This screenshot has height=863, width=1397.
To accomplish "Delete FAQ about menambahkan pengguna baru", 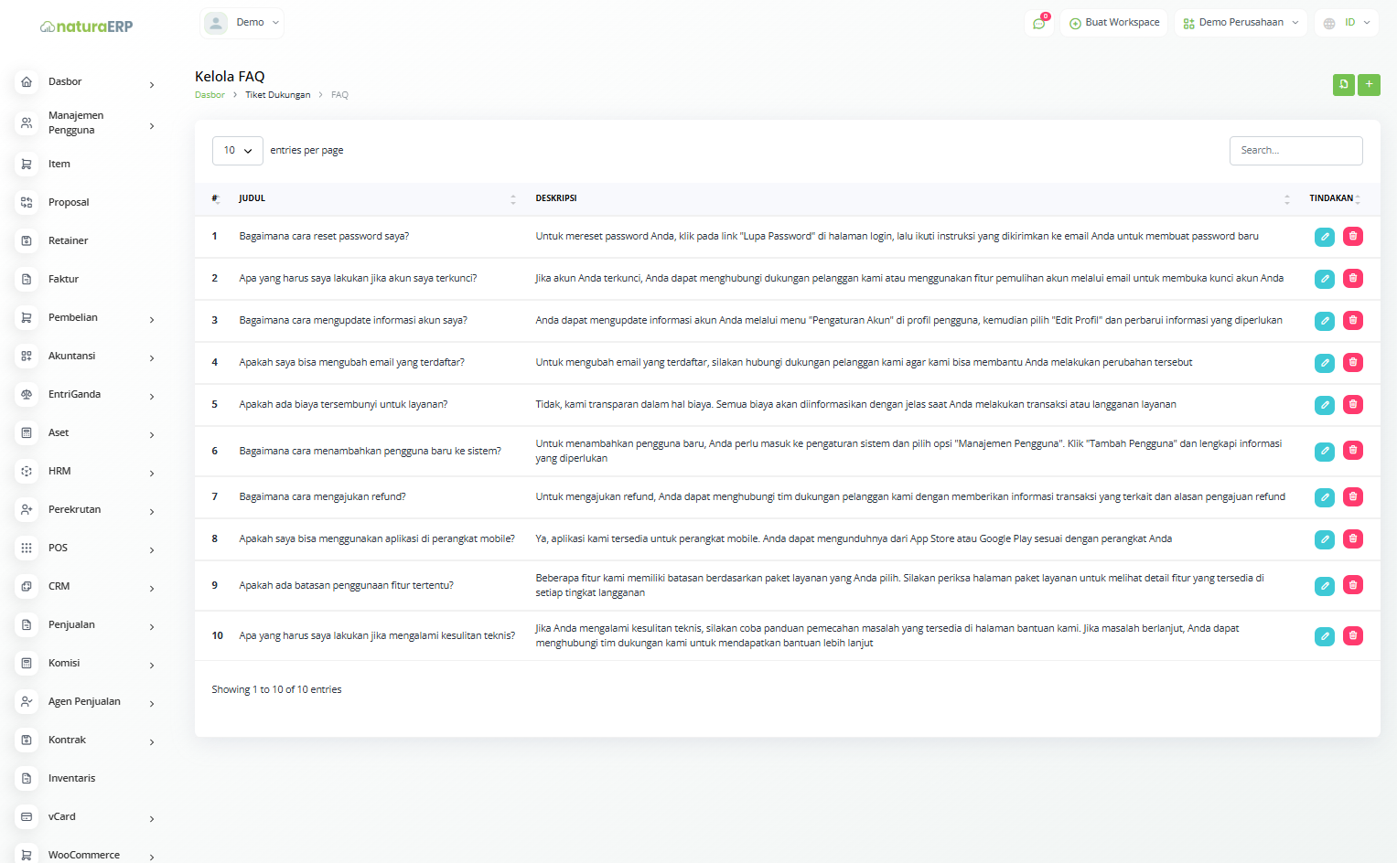I will tap(1353, 451).
